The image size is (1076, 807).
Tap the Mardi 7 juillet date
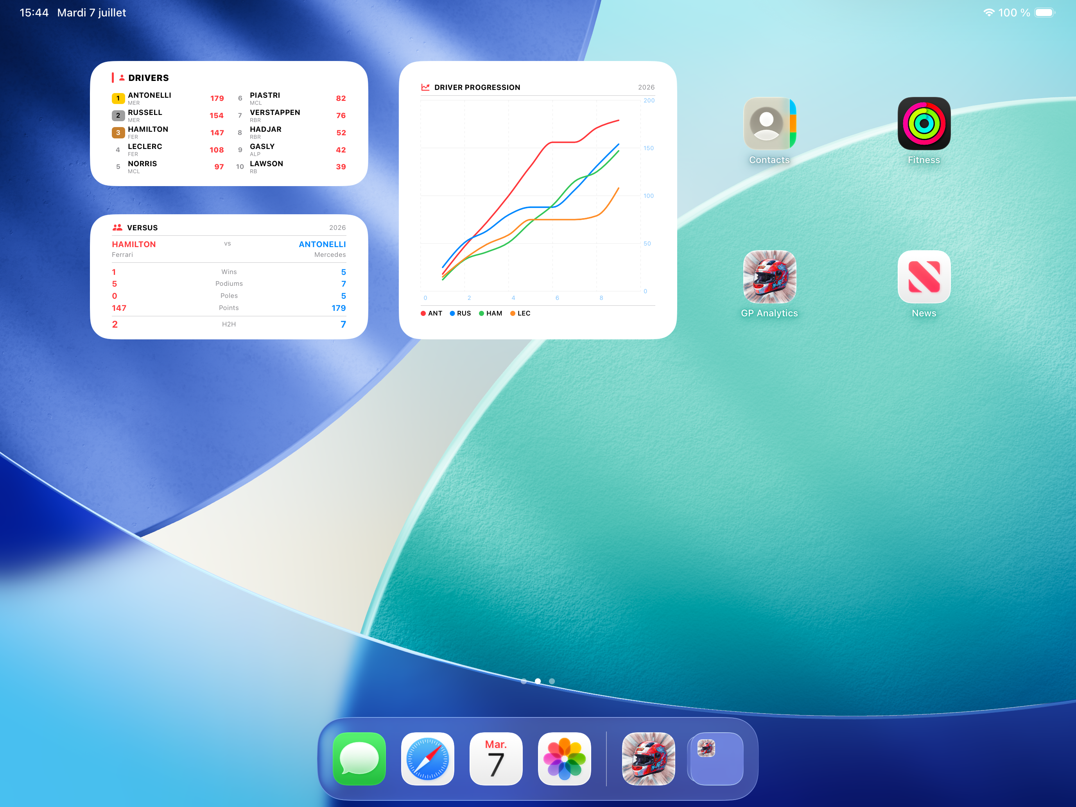coord(91,13)
